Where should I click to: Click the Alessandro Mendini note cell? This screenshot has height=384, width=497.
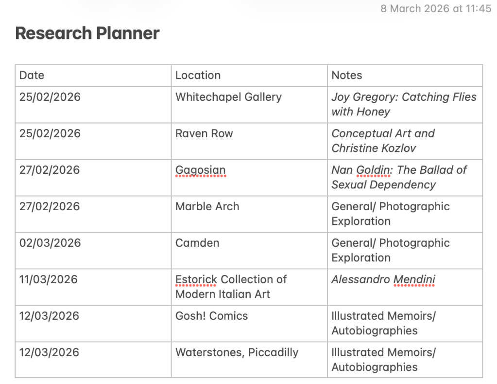coord(383,279)
